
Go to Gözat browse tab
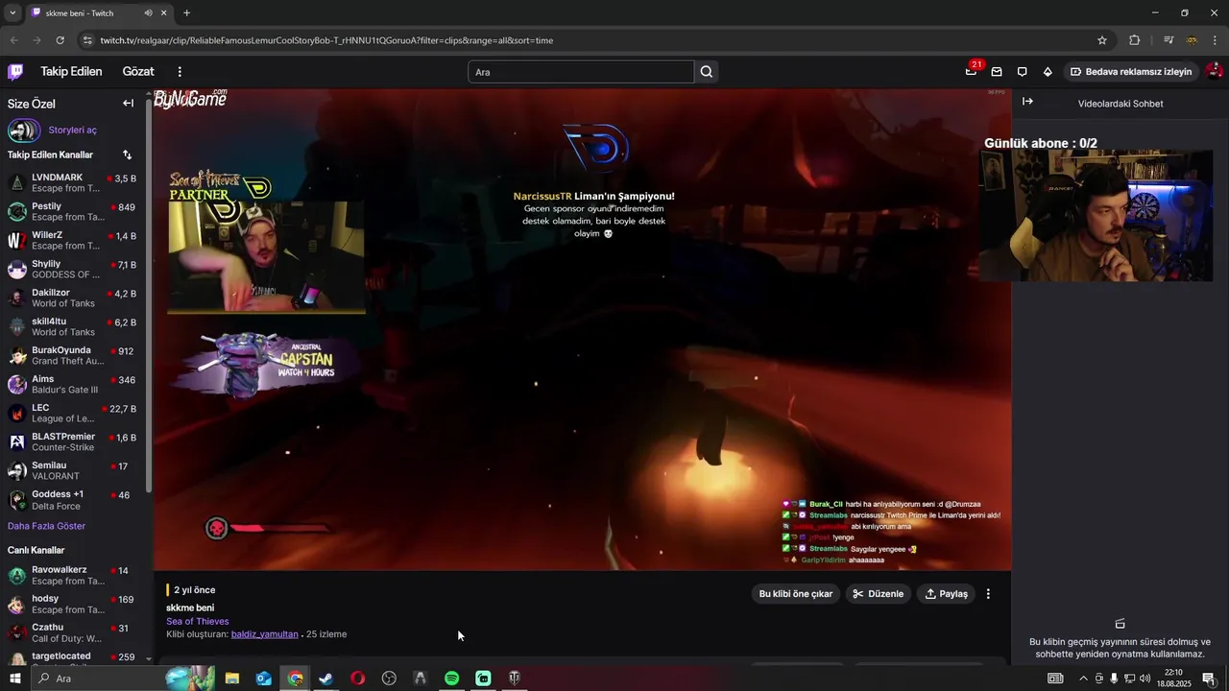pos(138,72)
